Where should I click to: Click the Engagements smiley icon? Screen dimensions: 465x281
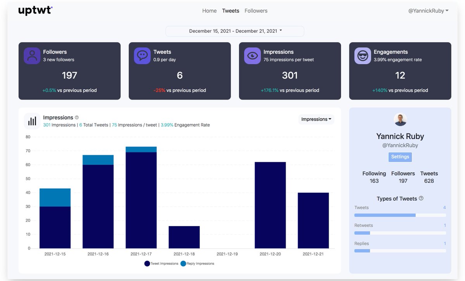(362, 56)
